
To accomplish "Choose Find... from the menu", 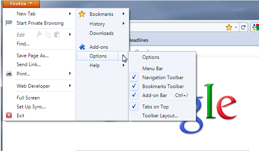I will pos(23,44).
